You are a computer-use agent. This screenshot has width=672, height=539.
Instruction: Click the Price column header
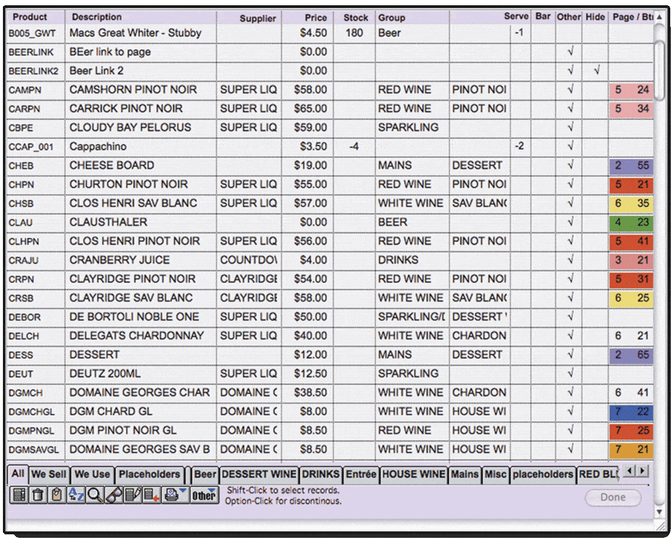[316, 17]
